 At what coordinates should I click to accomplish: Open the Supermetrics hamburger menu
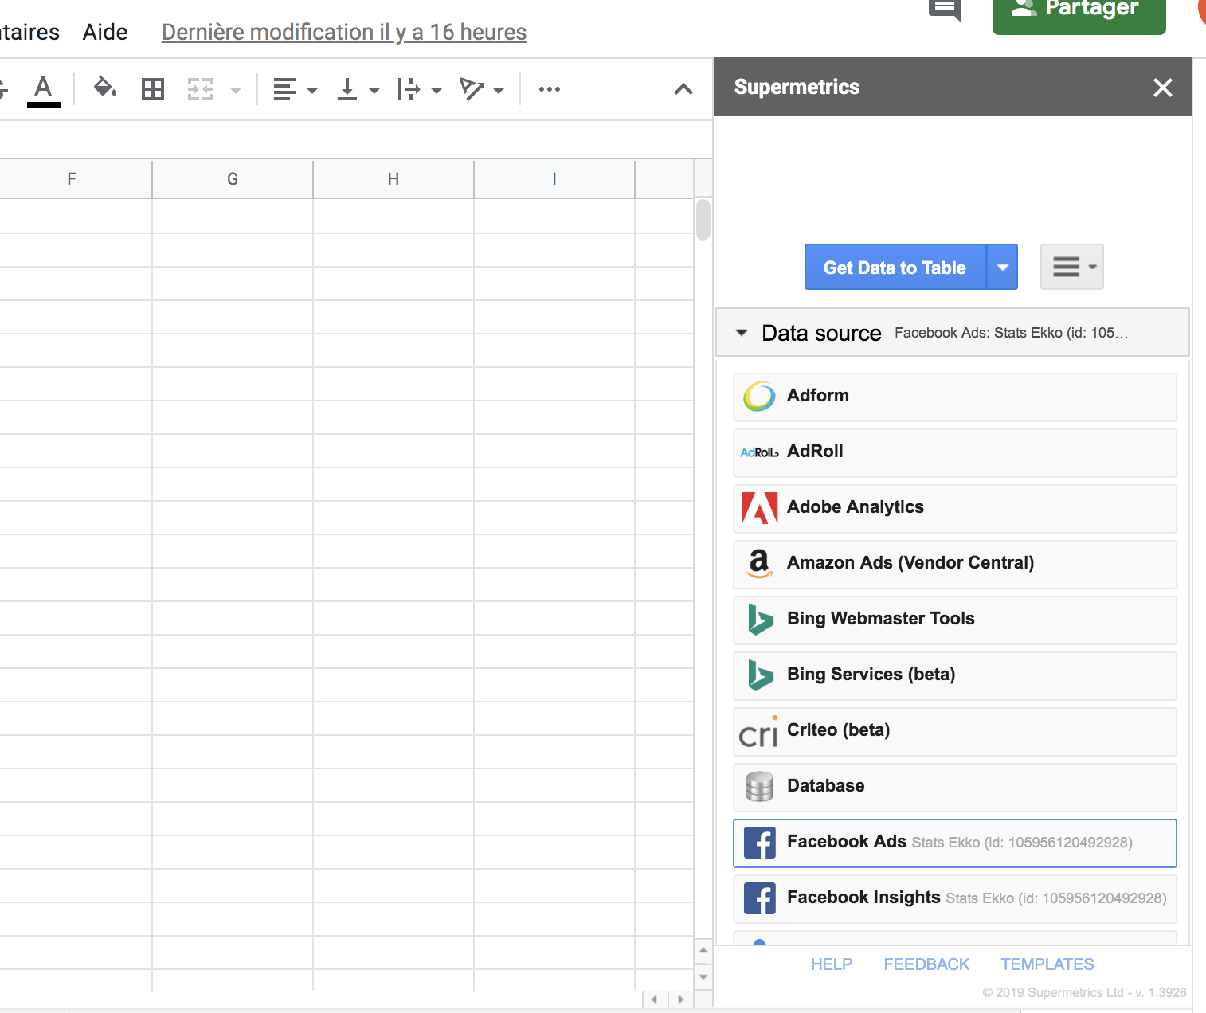[x=1072, y=267]
